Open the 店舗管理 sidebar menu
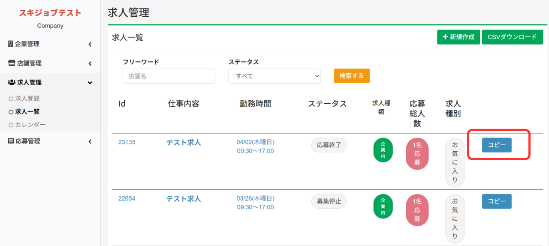 50,63
